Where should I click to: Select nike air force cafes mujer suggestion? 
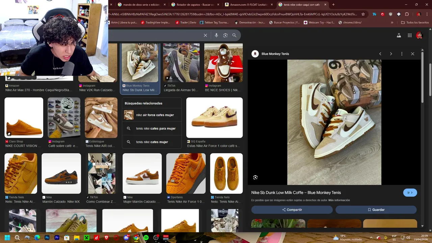click(x=152, y=115)
